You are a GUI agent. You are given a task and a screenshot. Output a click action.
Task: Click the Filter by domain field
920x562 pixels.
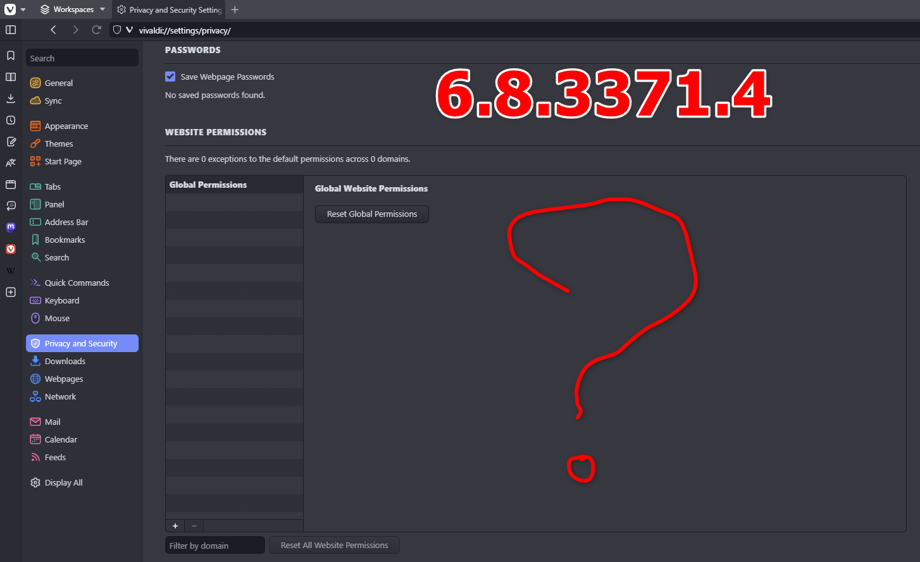tap(215, 546)
